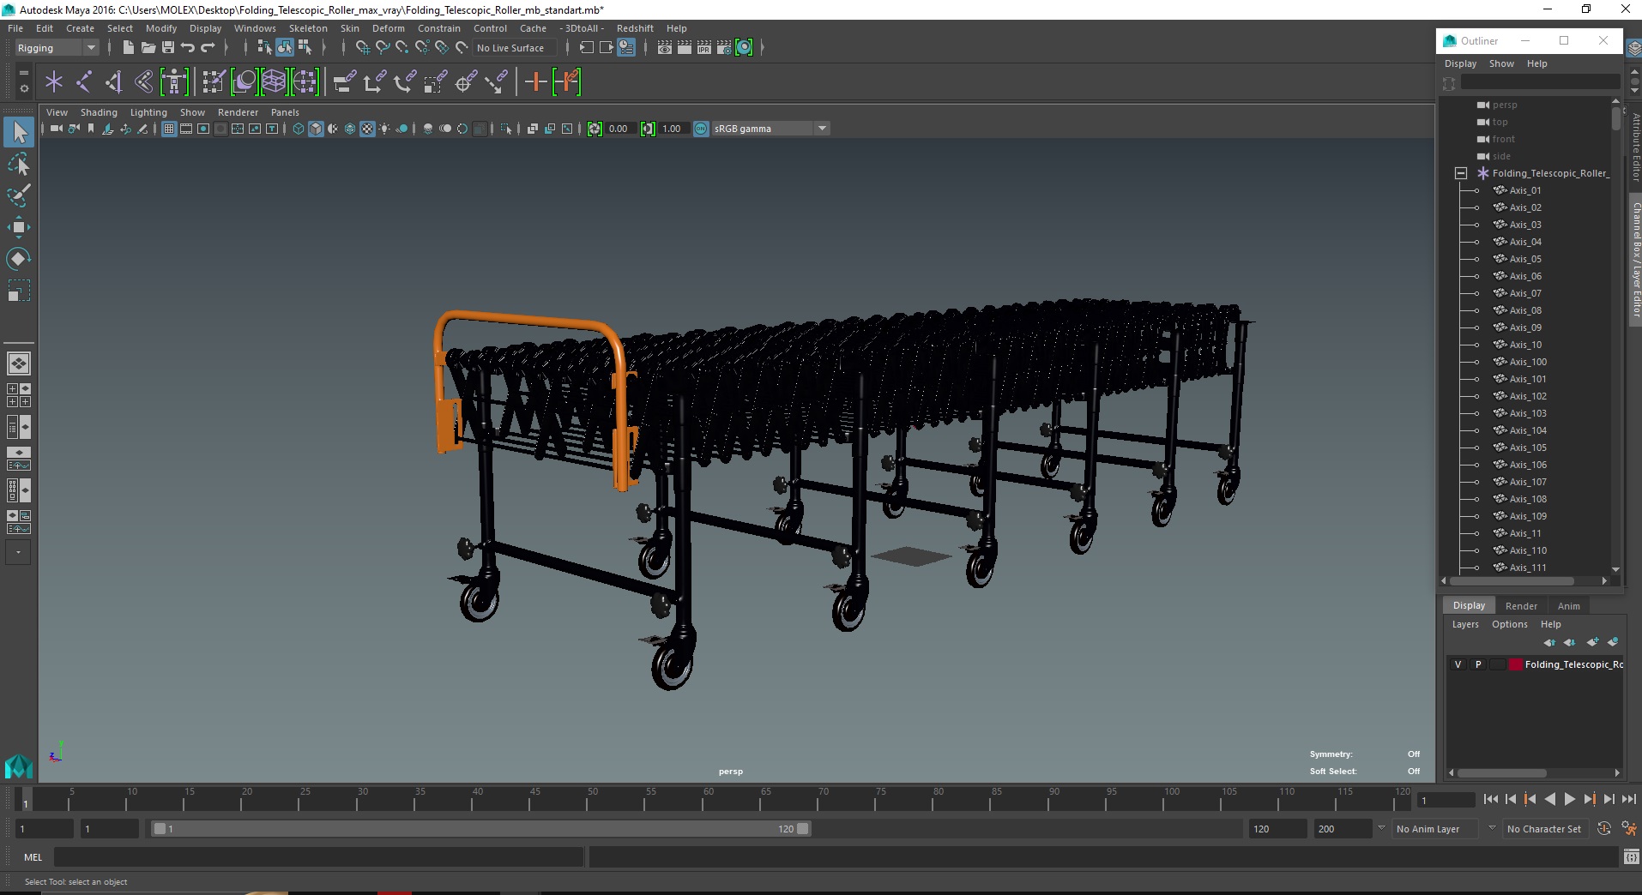Open the Render View clapperboard icon

point(665,48)
